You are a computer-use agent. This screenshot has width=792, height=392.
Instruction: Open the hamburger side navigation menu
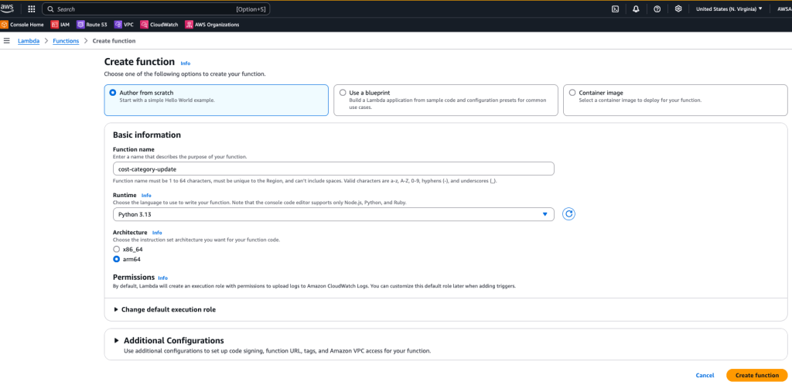(x=6, y=41)
